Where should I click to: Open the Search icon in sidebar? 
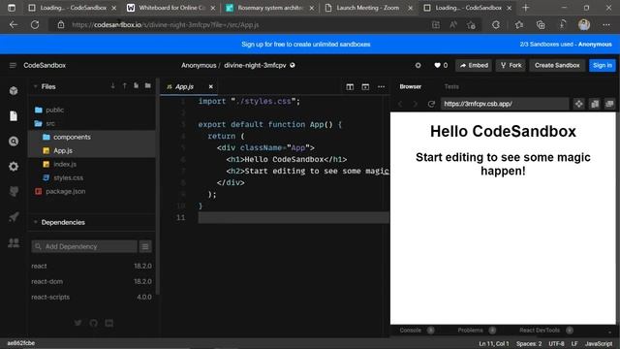14,142
